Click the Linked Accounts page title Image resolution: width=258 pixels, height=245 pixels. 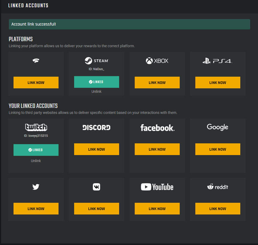28,5
